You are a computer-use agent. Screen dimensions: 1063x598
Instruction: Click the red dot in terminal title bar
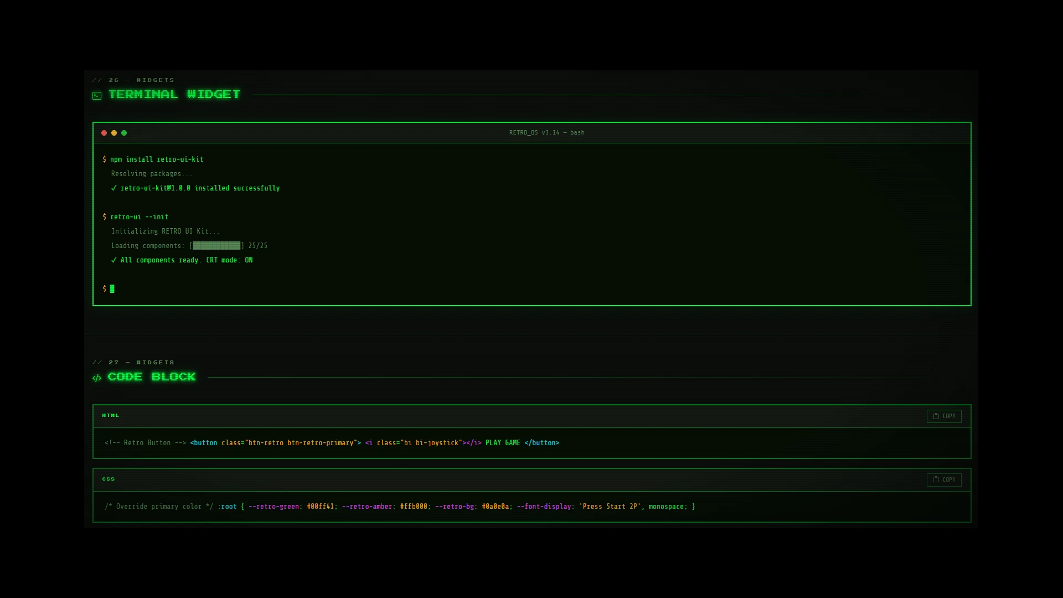pos(104,133)
